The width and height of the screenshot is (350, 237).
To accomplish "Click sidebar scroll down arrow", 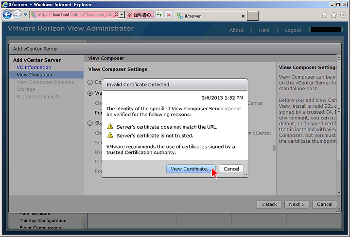I will click(85, 226).
